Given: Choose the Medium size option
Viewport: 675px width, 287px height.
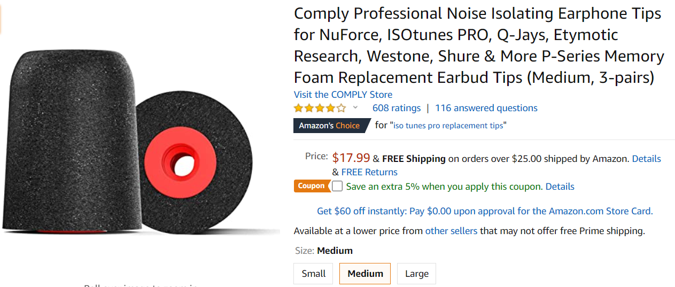Looking at the screenshot, I should click(365, 274).
